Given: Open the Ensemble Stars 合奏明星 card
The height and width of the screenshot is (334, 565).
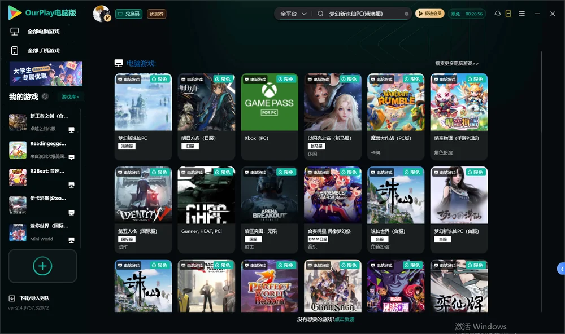Looking at the screenshot, I should pos(333,210).
